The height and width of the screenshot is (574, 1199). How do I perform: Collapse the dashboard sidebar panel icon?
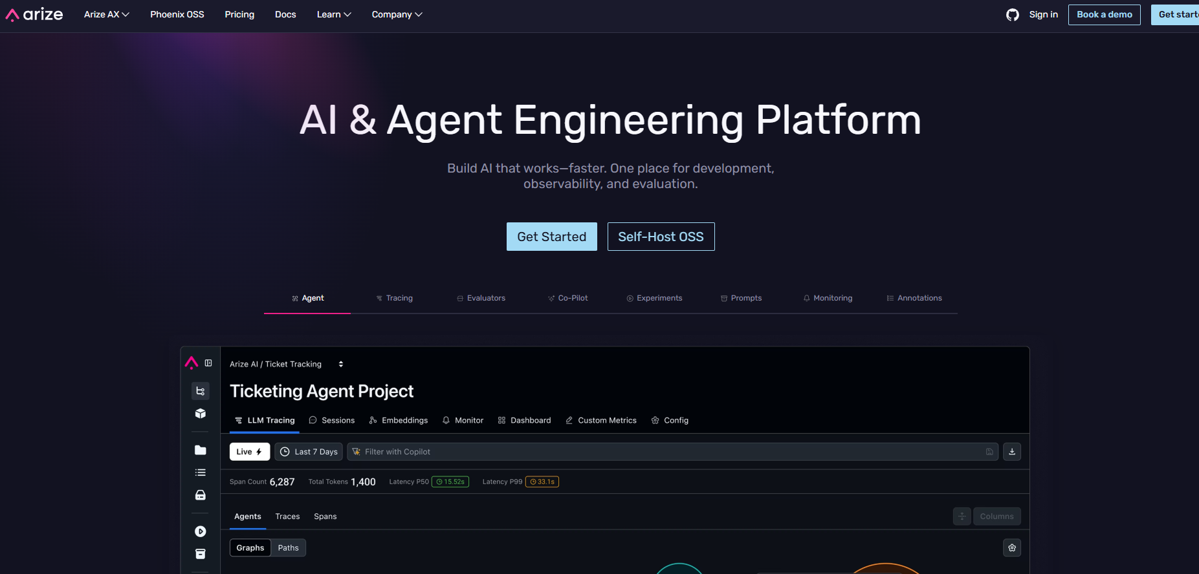208,363
